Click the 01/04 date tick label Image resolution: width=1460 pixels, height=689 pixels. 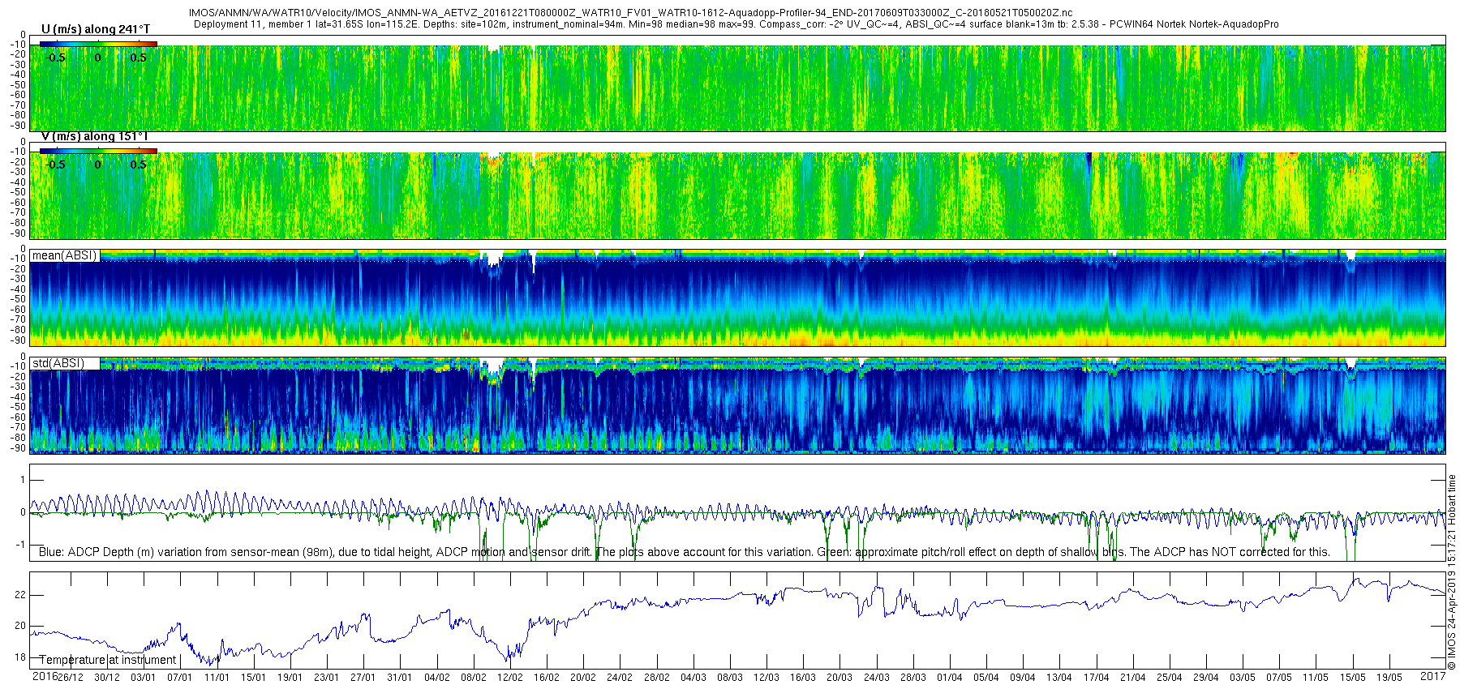point(950,678)
